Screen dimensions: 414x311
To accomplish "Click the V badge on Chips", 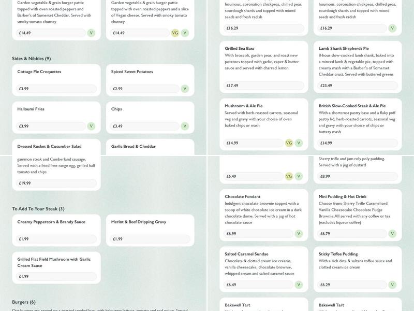I will 185,126.
